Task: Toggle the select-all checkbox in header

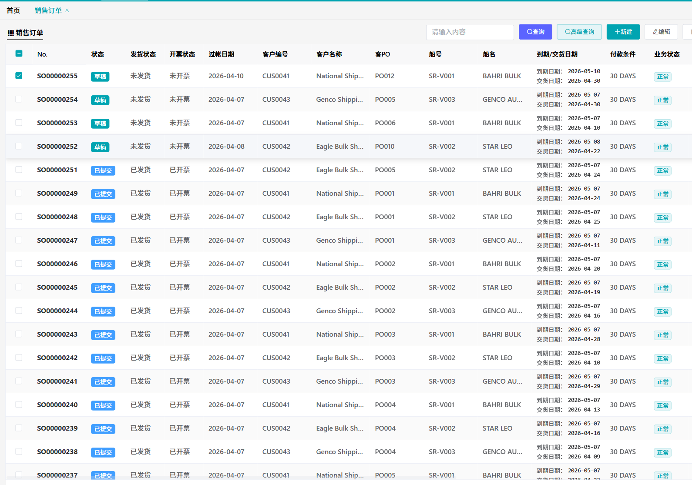Action: [x=19, y=54]
